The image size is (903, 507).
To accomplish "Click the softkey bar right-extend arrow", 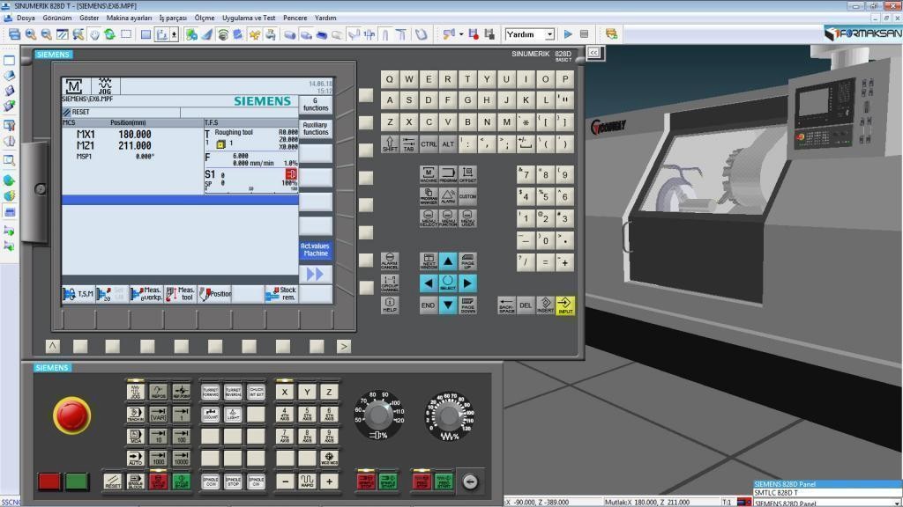I will (343, 346).
